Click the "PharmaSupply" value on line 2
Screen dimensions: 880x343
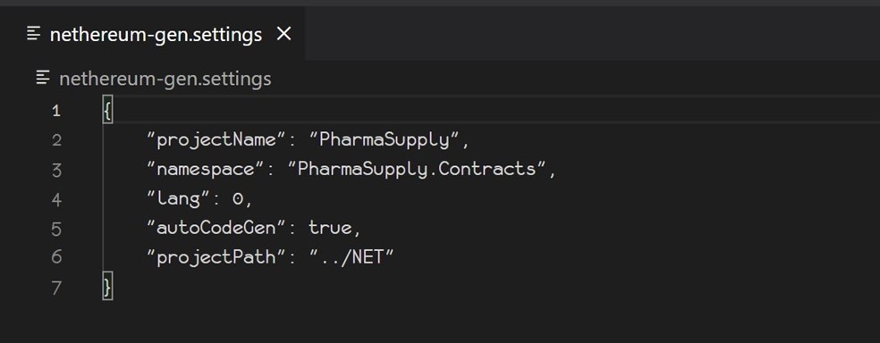[385, 139]
